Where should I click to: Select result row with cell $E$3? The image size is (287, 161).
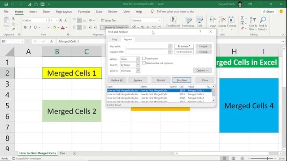pos(159,94)
